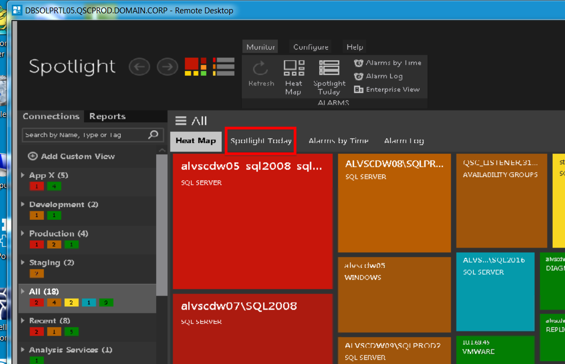Viewport: 565px width, 364px height.
Task: Go back with the left arrow button
Action: (140, 67)
